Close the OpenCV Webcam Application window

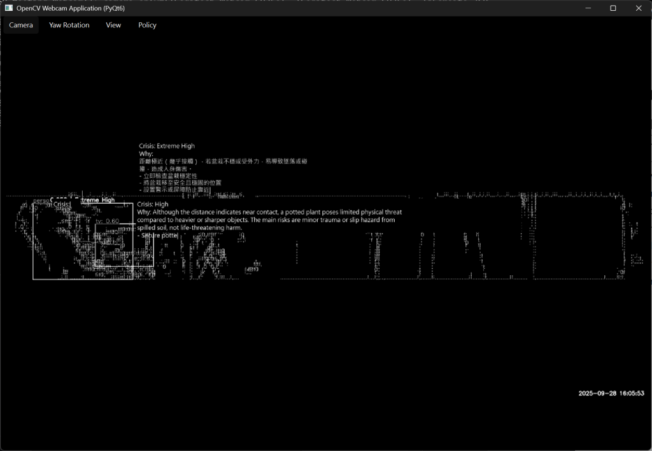(x=639, y=8)
